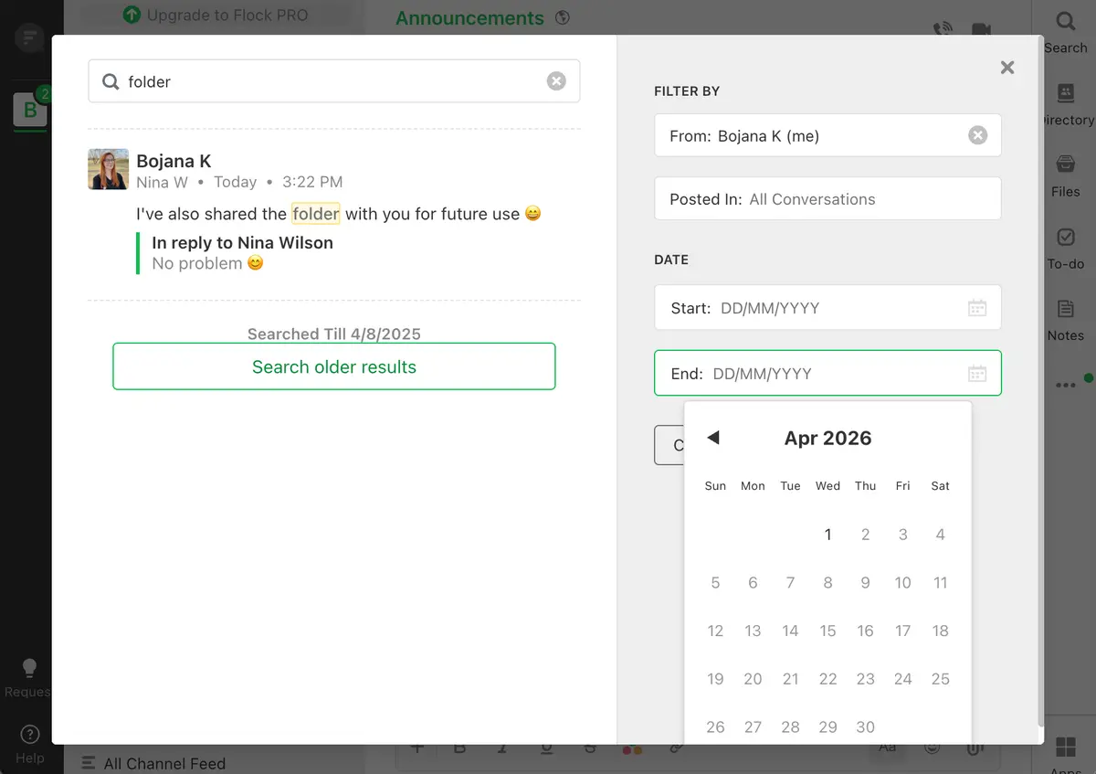Open the Notes panel

click(x=1065, y=318)
